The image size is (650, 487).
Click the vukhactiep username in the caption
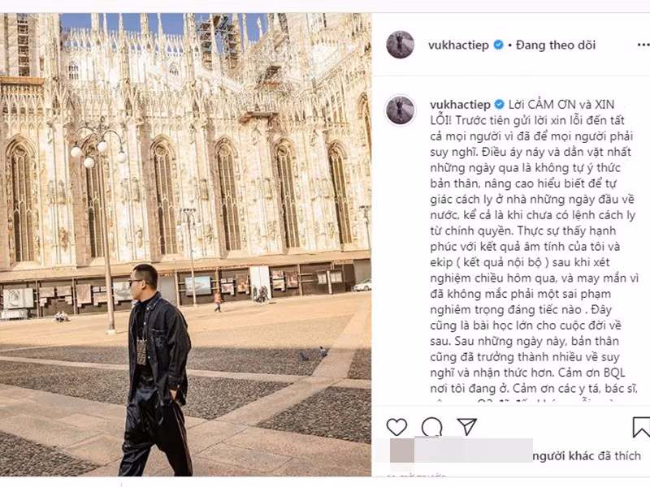pyautogui.click(x=458, y=106)
